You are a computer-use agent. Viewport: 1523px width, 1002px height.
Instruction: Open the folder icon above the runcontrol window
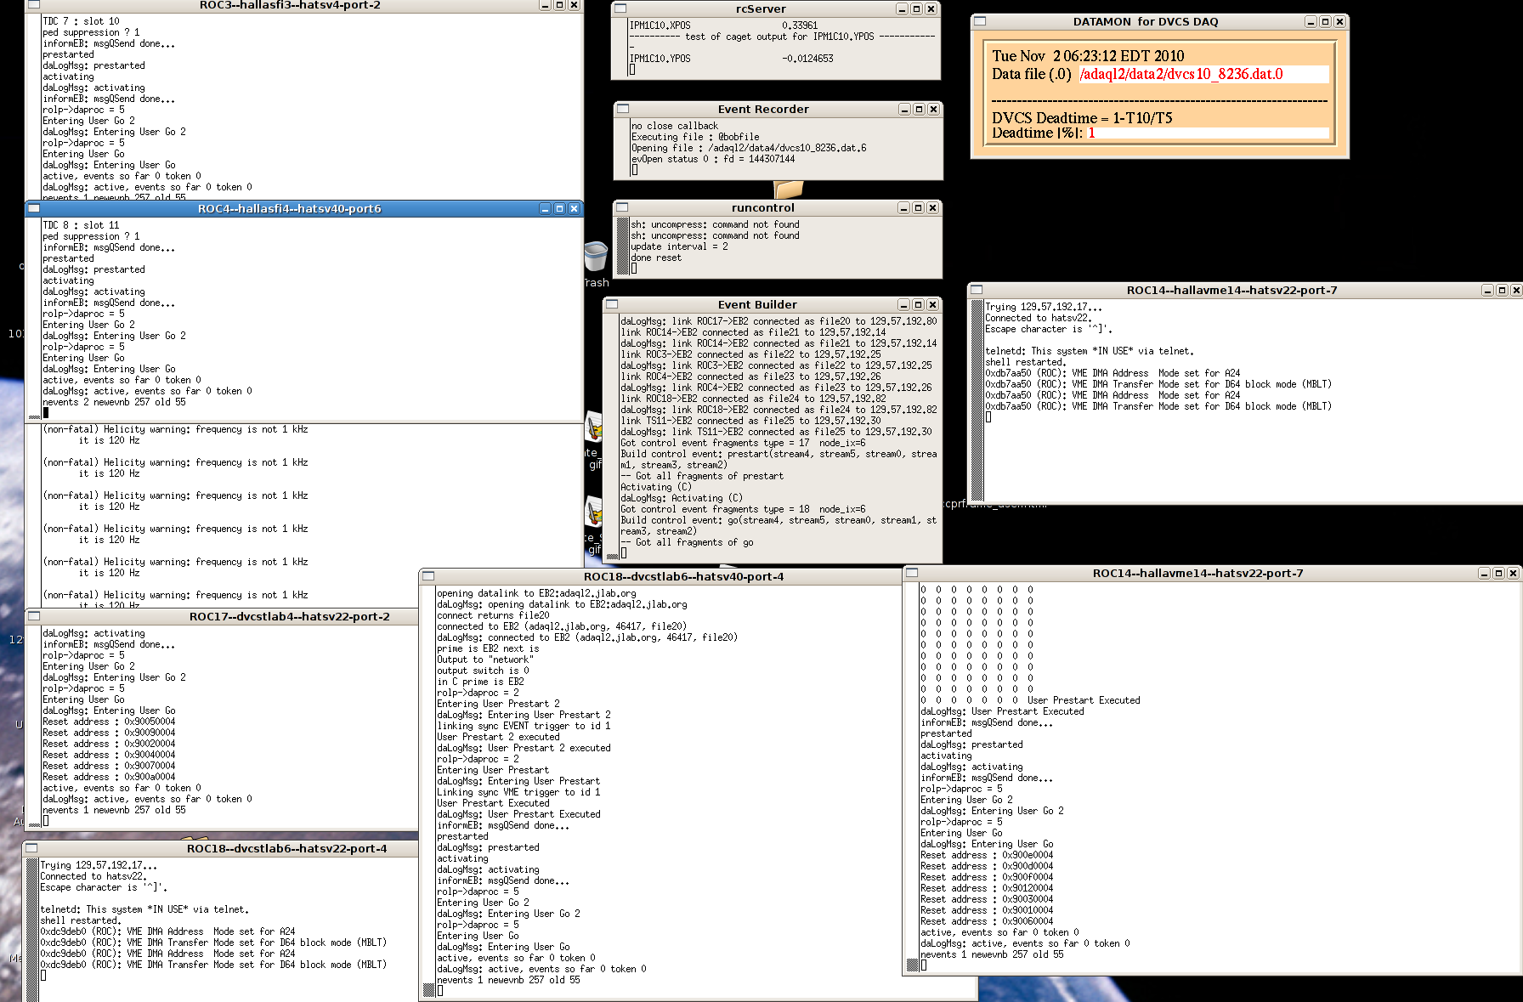789,189
